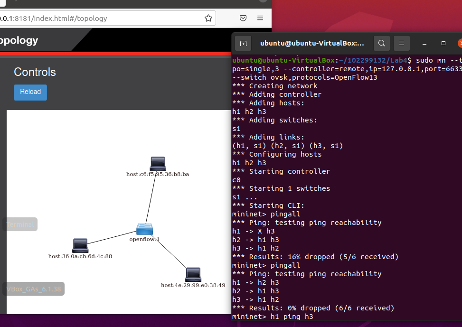
Task: Open a new tab in the terminal window
Action: point(243,43)
